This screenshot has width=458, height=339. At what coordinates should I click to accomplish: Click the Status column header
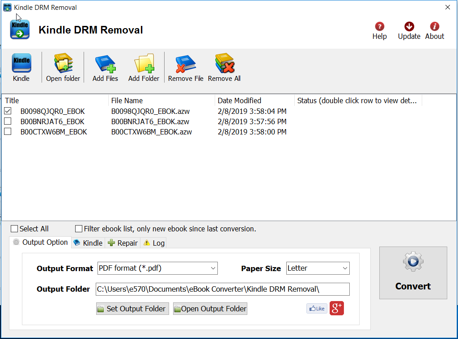[358, 100]
